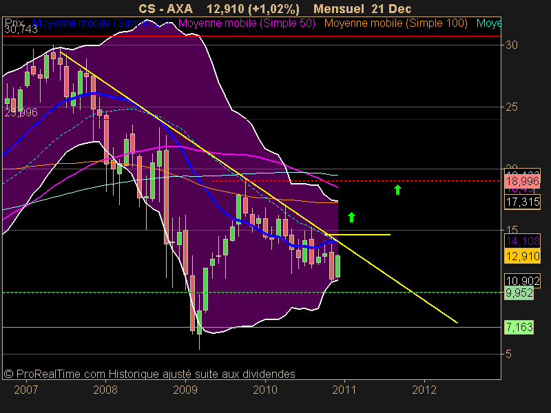Select the green 9,952 price tag

(519, 293)
